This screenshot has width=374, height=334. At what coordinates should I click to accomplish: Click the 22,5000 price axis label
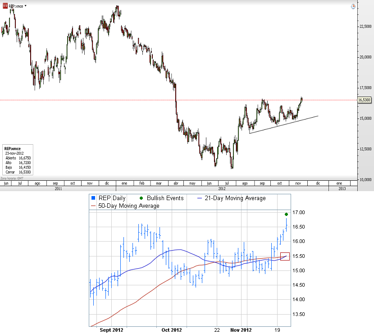click(x=365, y=27)
